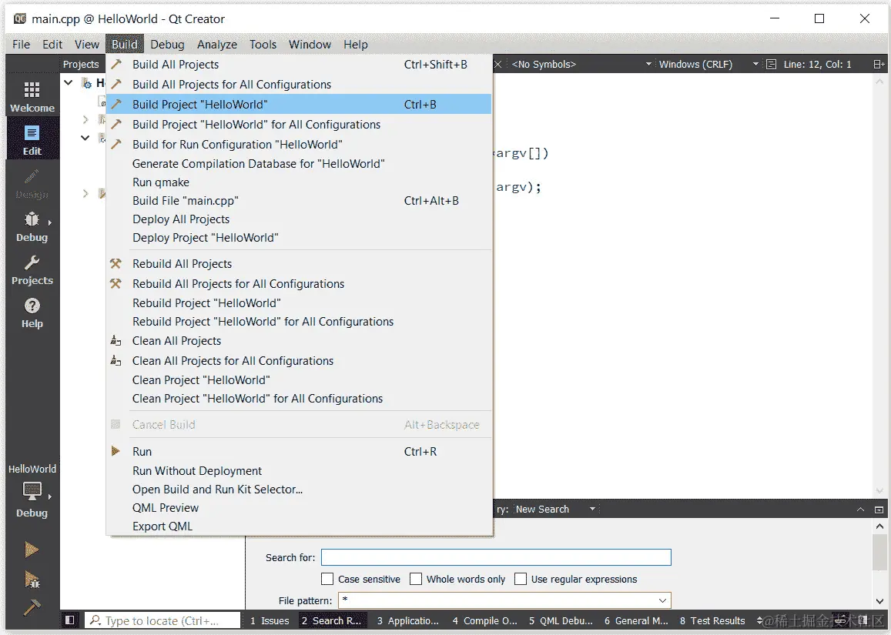Open the Analyze menu
Viewport: 891px width, 635px height.
217,45
